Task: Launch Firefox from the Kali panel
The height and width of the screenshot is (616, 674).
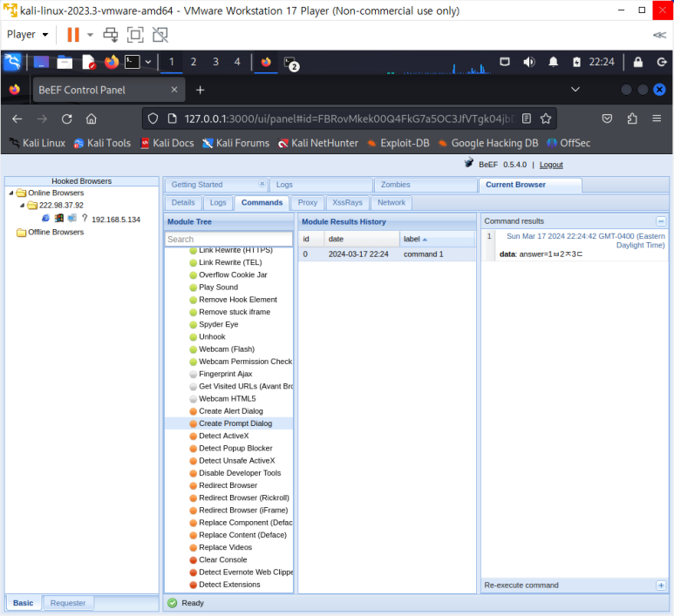Action: (x=112, y=62)
